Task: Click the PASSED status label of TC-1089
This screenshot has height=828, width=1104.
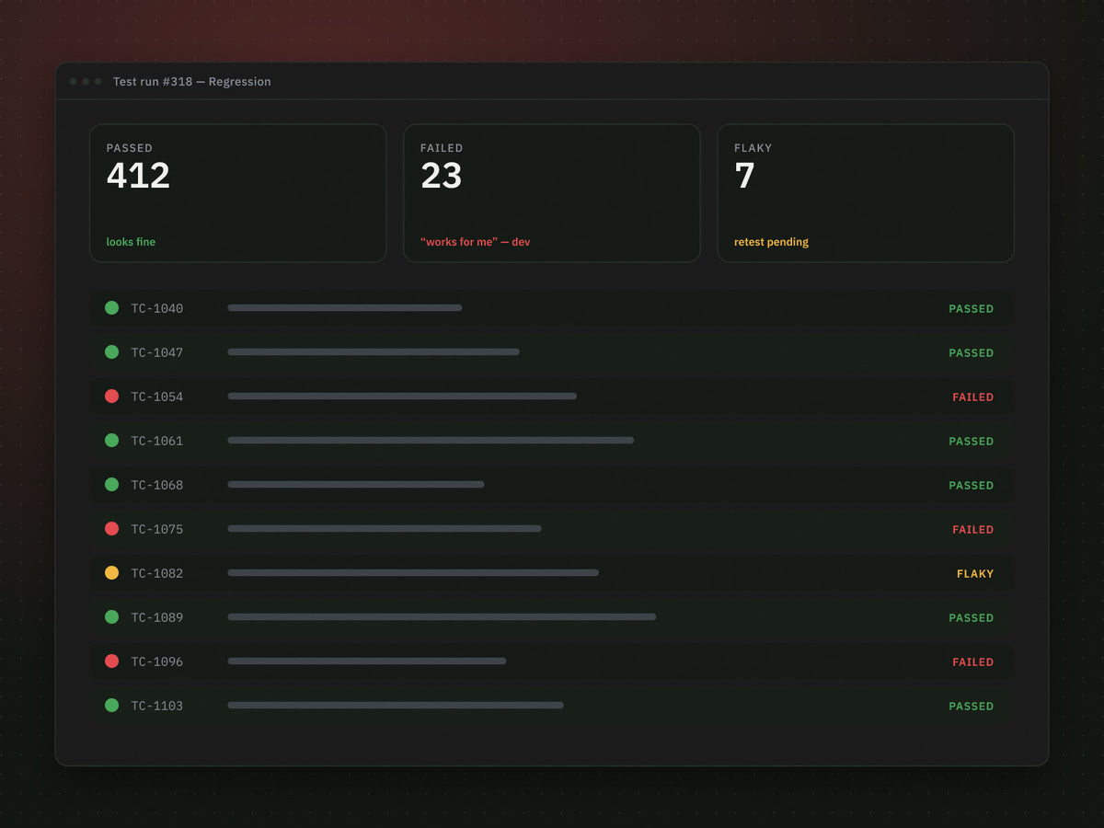Action: click(x=972, y=618)
